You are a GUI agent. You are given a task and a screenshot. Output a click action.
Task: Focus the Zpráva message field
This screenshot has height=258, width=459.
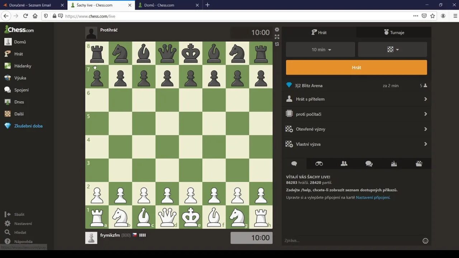(x=351, y=241)
